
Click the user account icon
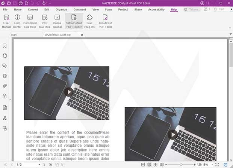(202, 3)
